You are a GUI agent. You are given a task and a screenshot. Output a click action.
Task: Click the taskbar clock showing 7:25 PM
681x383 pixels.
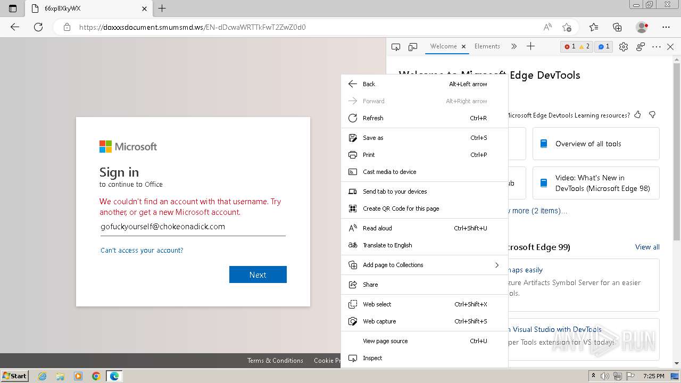(x=653, y=376)
